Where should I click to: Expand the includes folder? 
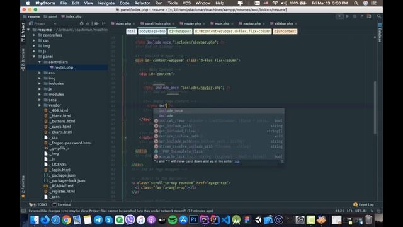pyautogui.click(x=40, y=84)
